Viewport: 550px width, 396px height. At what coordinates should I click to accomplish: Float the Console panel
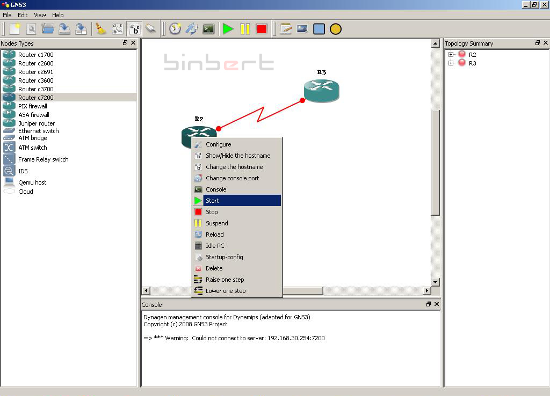[x=428, y=304]
